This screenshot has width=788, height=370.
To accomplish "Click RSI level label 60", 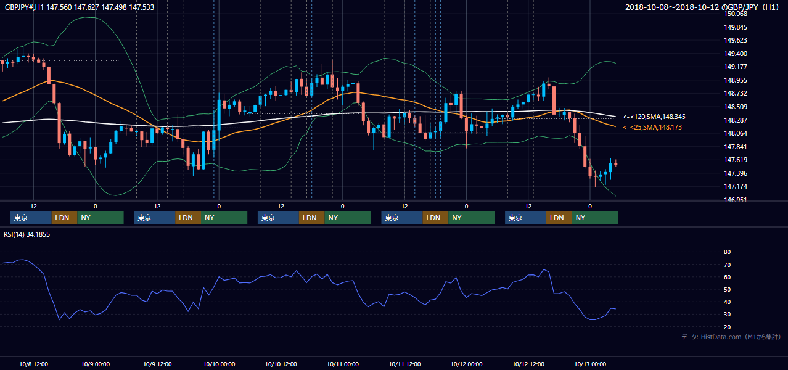I will click(x=727, y=277).
